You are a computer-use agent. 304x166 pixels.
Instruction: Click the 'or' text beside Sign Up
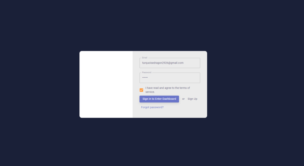click(x=184, y=99)
